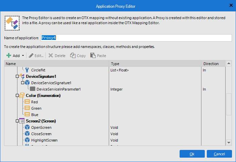
Task: Select the Color (Enumeration) label
Action: (43, 96)
